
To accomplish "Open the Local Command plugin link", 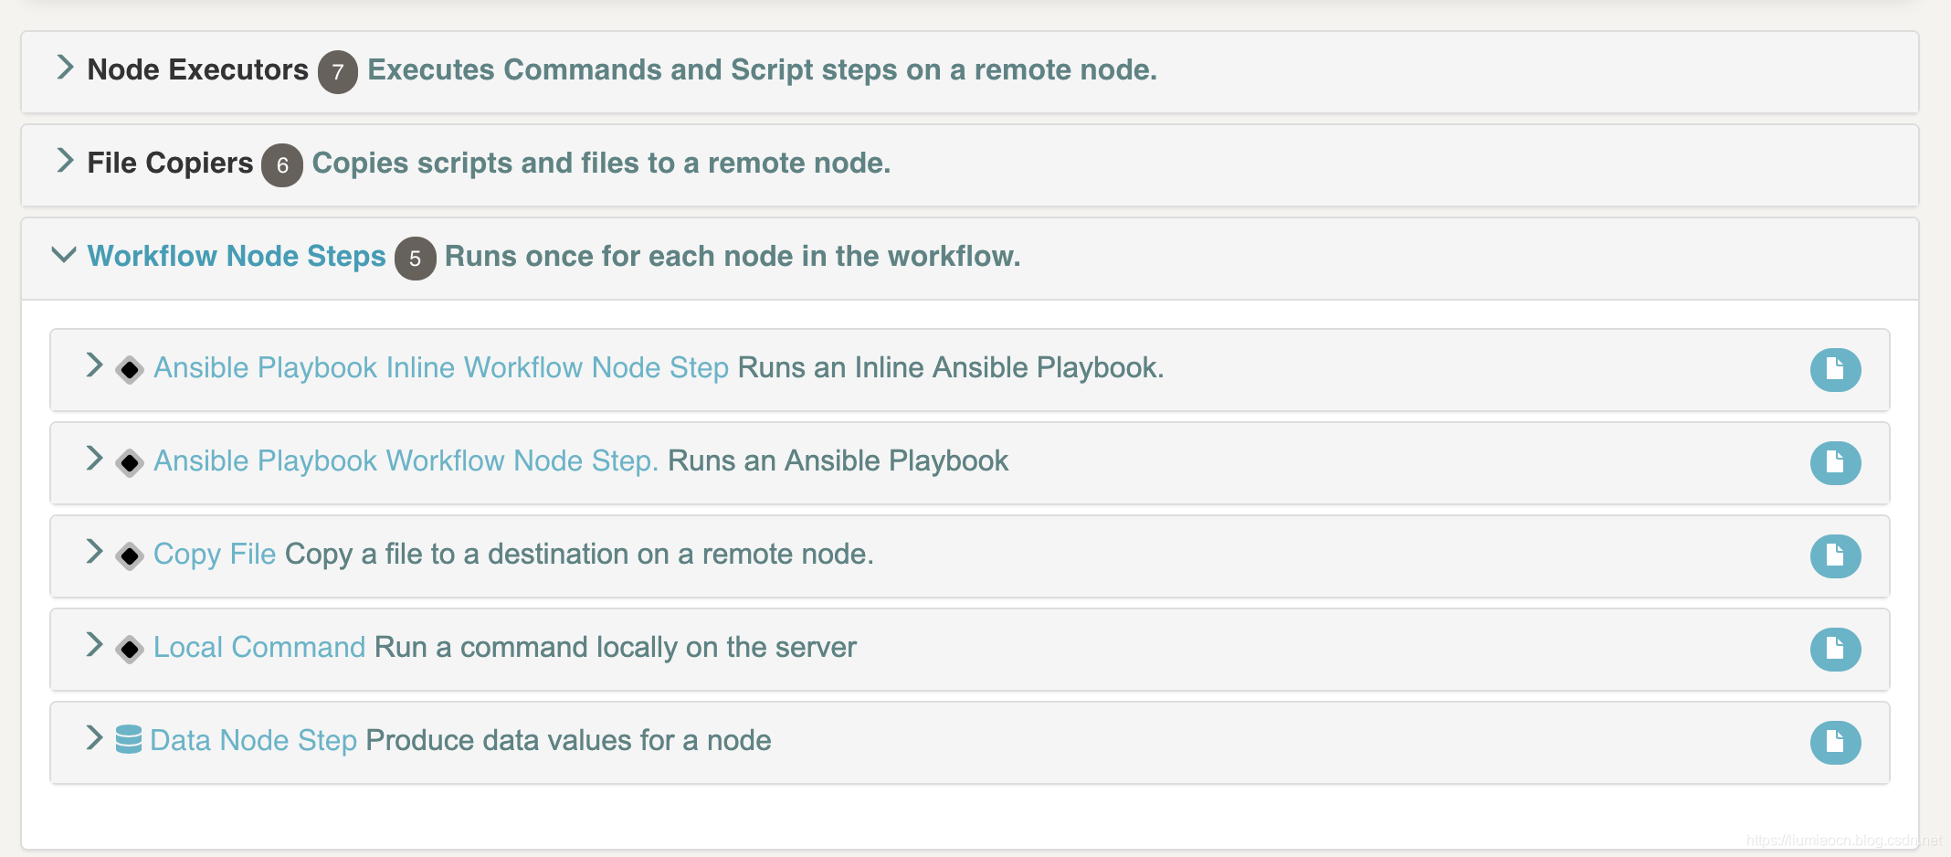I will (x=259, y=648).
